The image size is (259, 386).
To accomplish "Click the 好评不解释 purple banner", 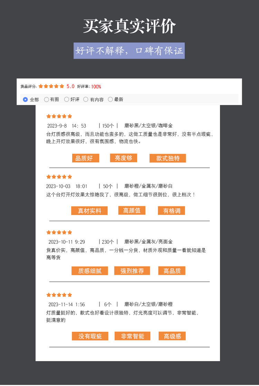I will (129, 51).
